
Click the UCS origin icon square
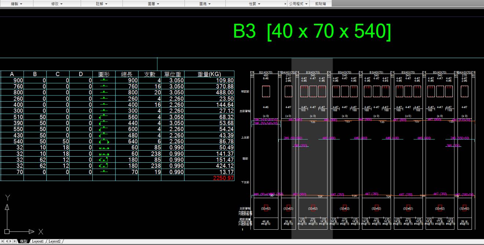tap(7, 231)
